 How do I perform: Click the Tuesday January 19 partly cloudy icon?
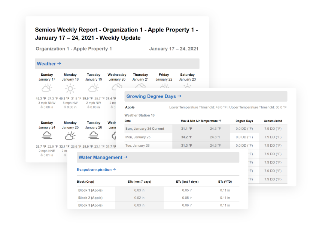94,88
